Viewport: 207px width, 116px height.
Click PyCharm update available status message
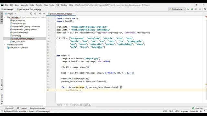click(x=27, y=111)
